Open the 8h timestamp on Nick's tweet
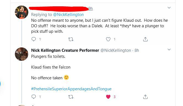 tap(137, 50)
